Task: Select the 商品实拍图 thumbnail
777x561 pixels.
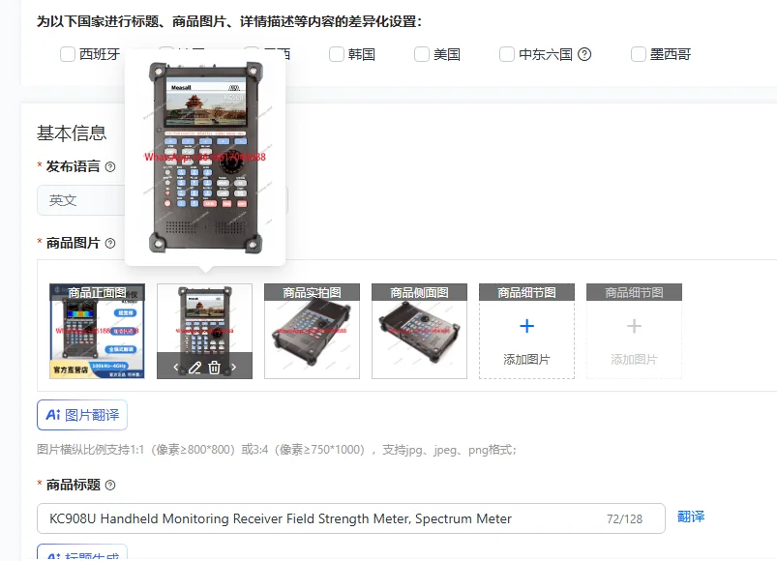Action: click(x=313, y=331)
